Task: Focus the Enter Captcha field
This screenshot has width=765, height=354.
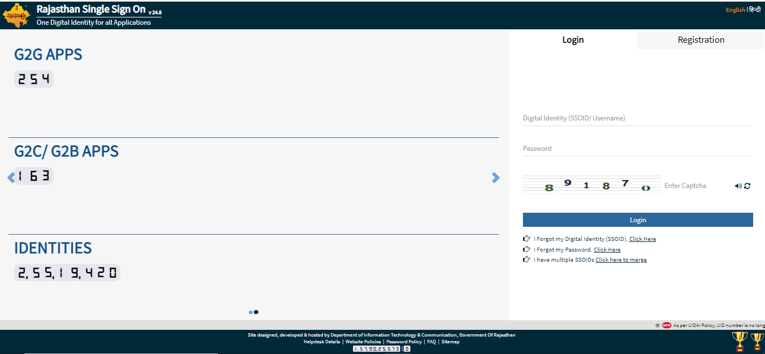Action: tap(696, 186)
